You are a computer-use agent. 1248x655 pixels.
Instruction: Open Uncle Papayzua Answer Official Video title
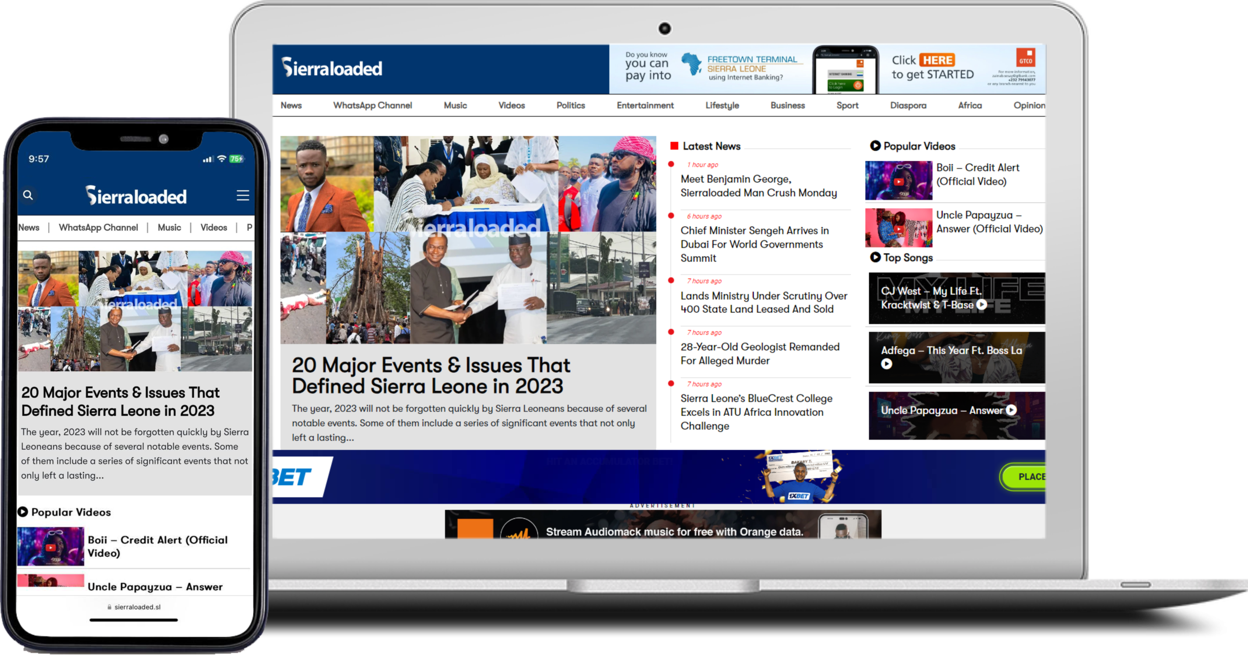tap(989, 222)
